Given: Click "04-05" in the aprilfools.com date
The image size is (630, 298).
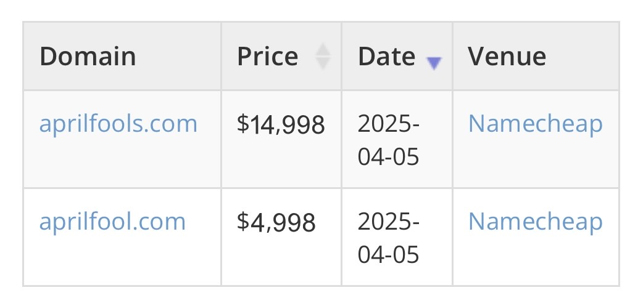Looking at the screenshot, I should tap(389, 156).
